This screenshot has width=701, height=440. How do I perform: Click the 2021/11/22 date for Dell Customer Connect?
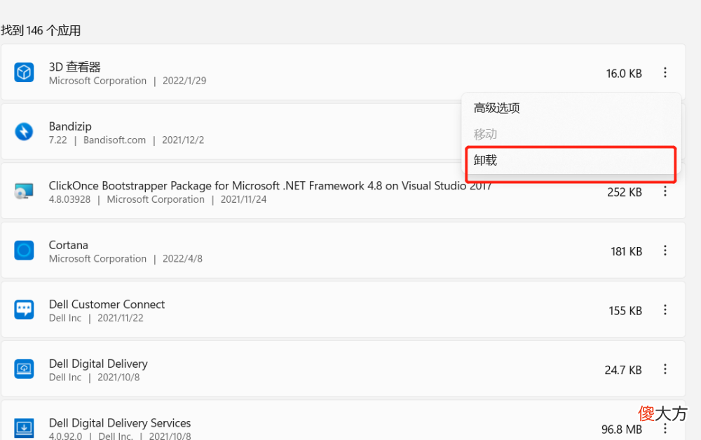tap(121, 319)
